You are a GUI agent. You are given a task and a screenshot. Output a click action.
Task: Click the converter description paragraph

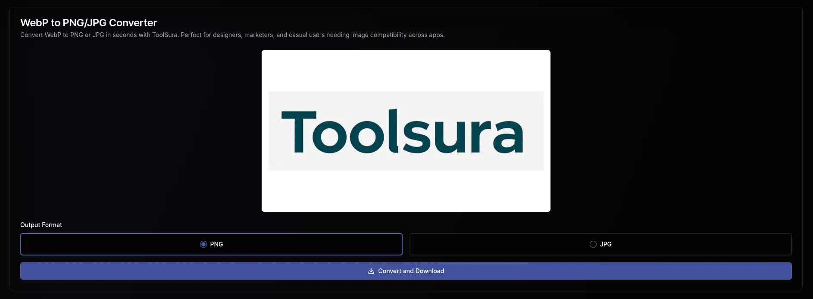point(232,35)
